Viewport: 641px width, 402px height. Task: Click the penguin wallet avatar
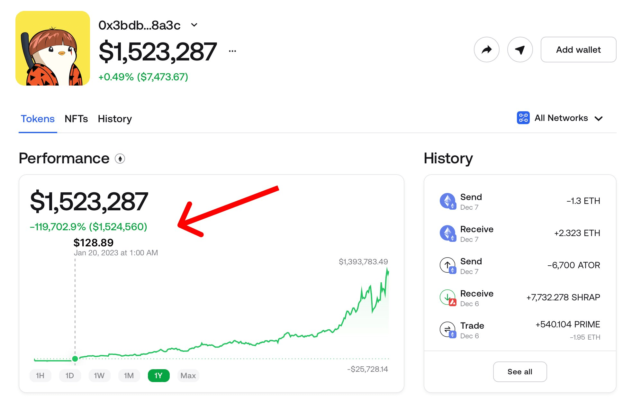click(53, 48)
